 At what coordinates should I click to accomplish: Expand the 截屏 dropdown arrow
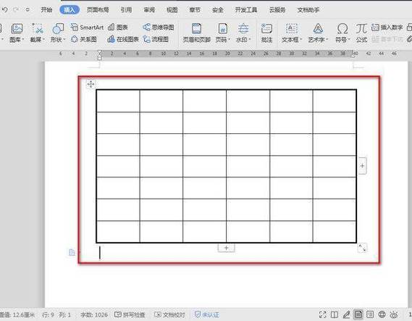tap(43, 40)
